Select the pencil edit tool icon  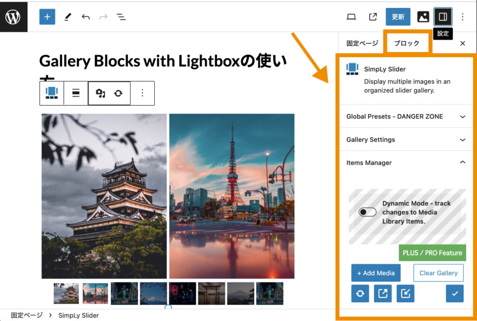click(67, 16)
